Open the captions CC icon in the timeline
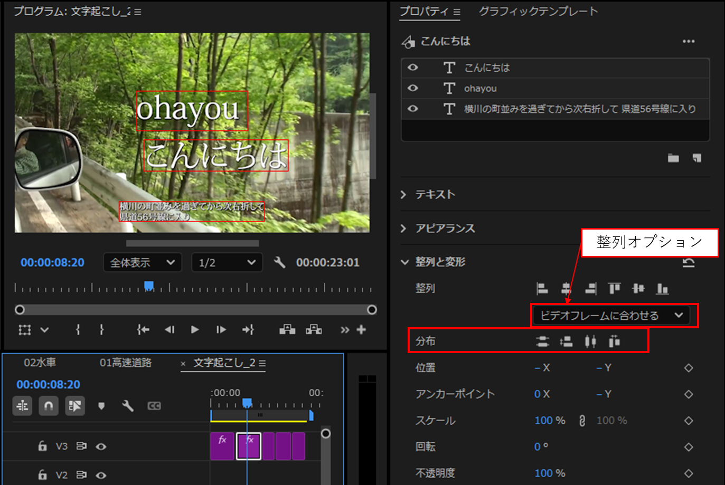This screenshot has width=725, height=485. [154, 406]
